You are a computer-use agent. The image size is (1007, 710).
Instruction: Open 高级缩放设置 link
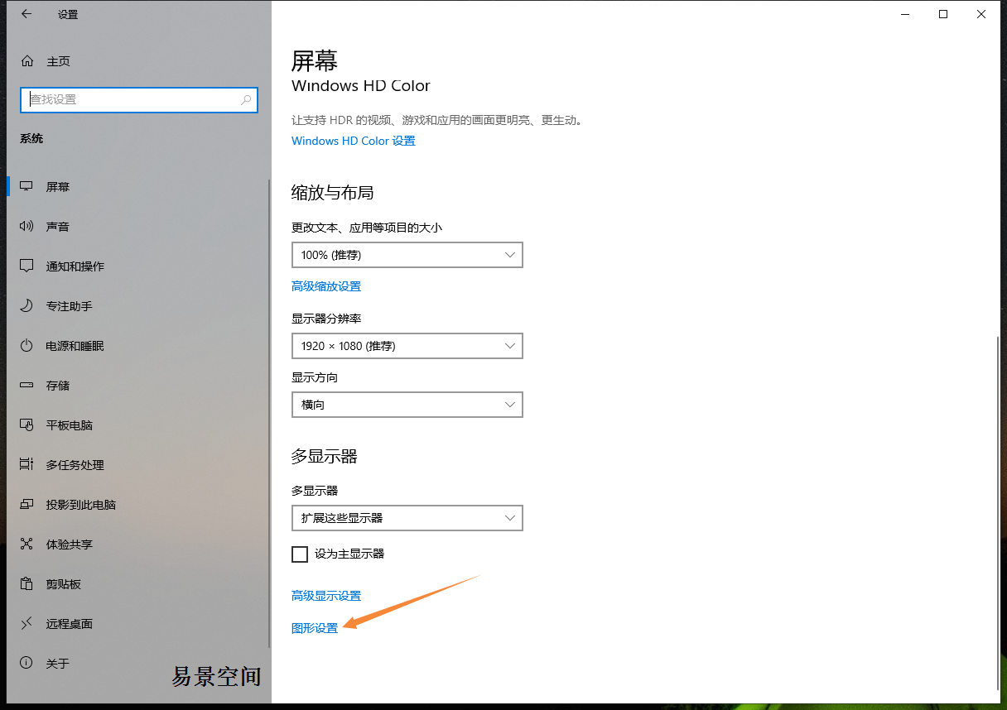(x=326, y=286)
